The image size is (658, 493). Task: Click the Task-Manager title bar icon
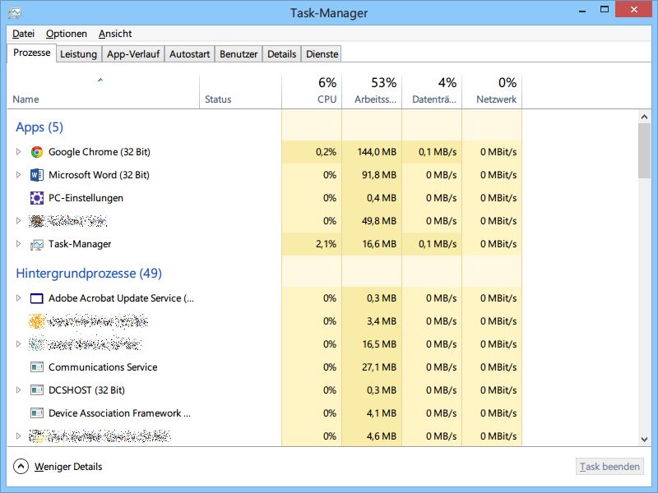tap(15, 13)
